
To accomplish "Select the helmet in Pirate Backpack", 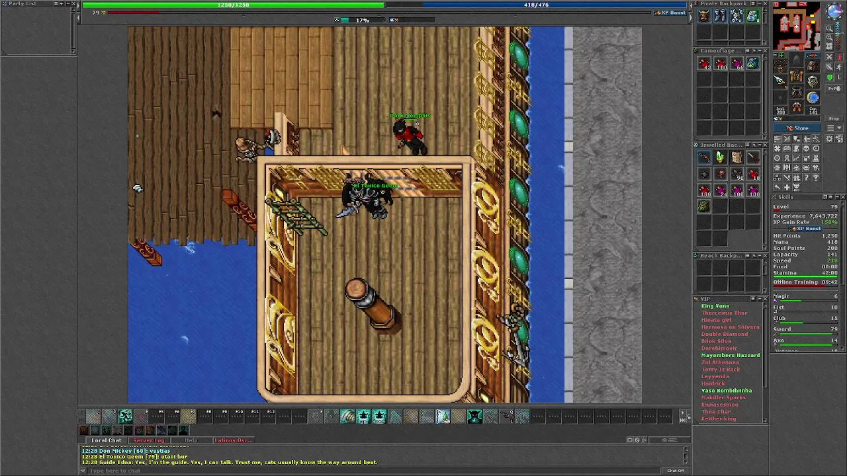I will (x=704, y=16).
